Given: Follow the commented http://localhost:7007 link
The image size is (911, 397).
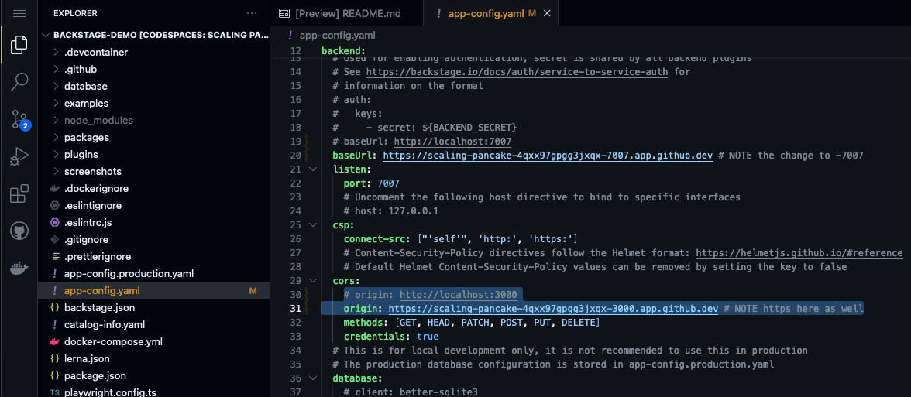Looking at the screenshot, I should 452,141.
